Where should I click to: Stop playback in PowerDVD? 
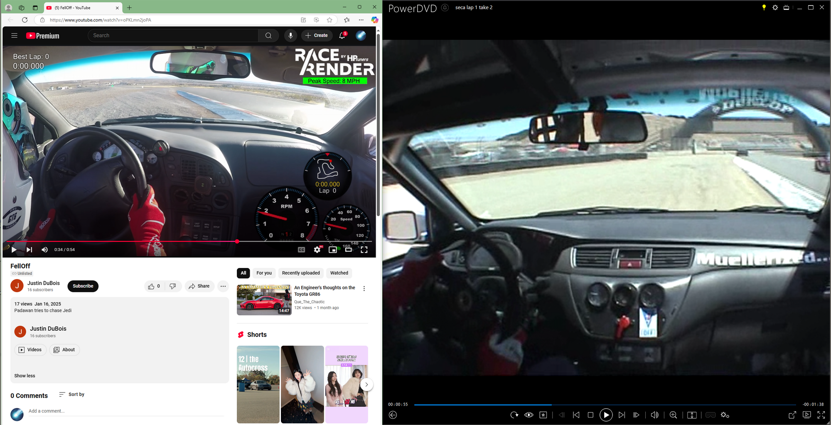tap(590, 415)
